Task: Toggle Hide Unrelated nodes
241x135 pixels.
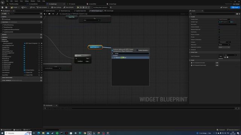Action: (x=42, y=7)
